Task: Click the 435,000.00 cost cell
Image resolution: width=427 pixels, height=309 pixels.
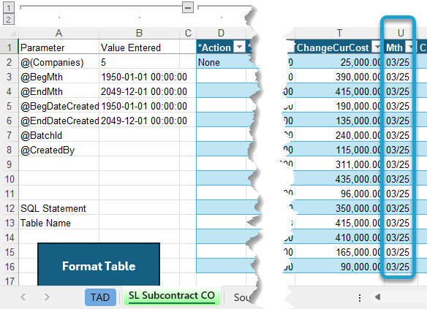Action: [x=339, y=179]
